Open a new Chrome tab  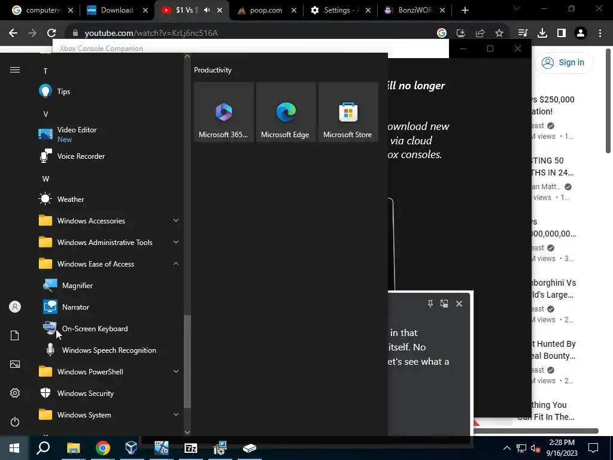(465, 10)
